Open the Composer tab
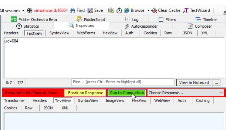Image resolution: width=226 pixels, height=130 pixels. (x=200, y=26)
